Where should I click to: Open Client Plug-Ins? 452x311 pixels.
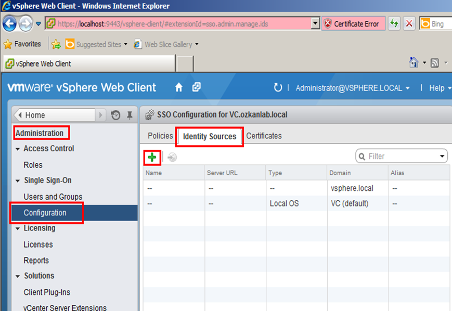tap(47, 292)
